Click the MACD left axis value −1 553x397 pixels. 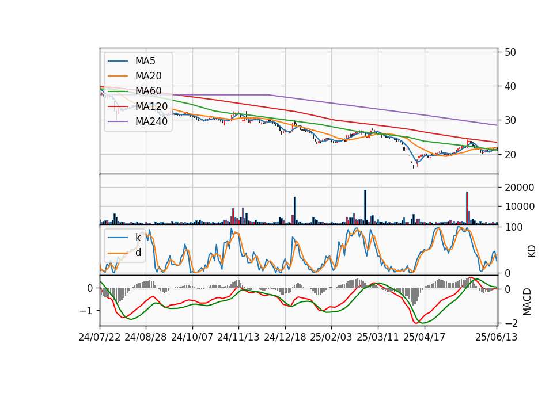[85, 311]
